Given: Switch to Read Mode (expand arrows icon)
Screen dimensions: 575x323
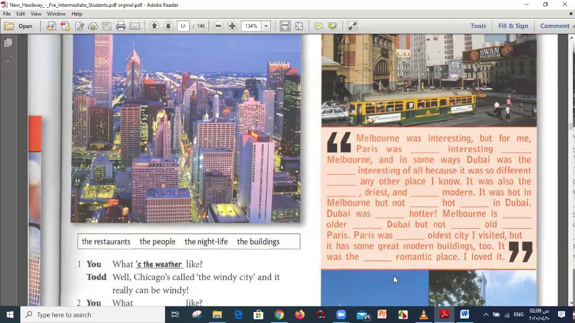Looking at the screenshot, I should (x=353, y=26).
